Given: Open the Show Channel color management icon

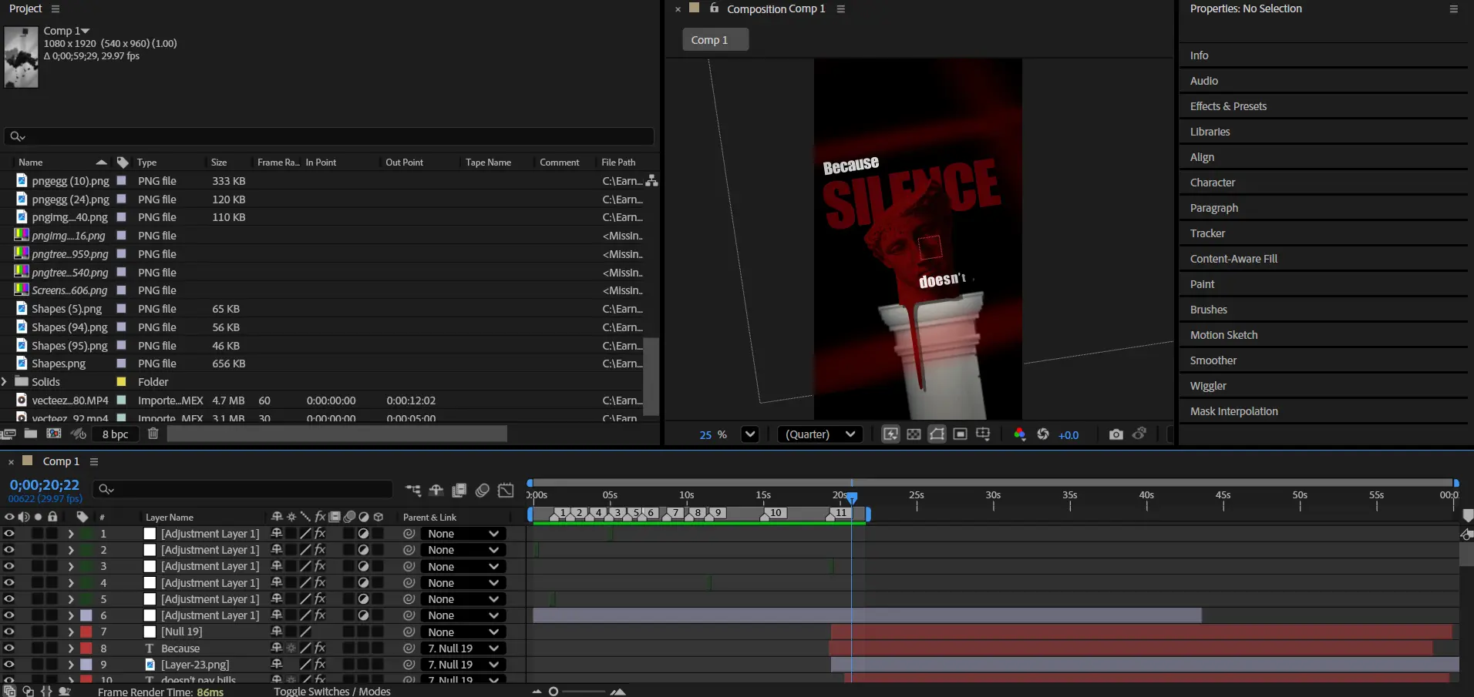Looking at the screenshot, I should coord(1019,434).
